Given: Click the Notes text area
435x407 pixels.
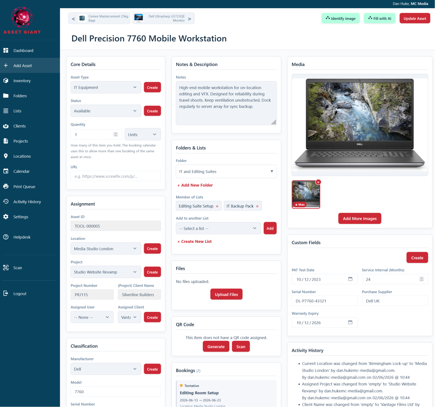Looking at the screenshot, I should pos(226,103).
